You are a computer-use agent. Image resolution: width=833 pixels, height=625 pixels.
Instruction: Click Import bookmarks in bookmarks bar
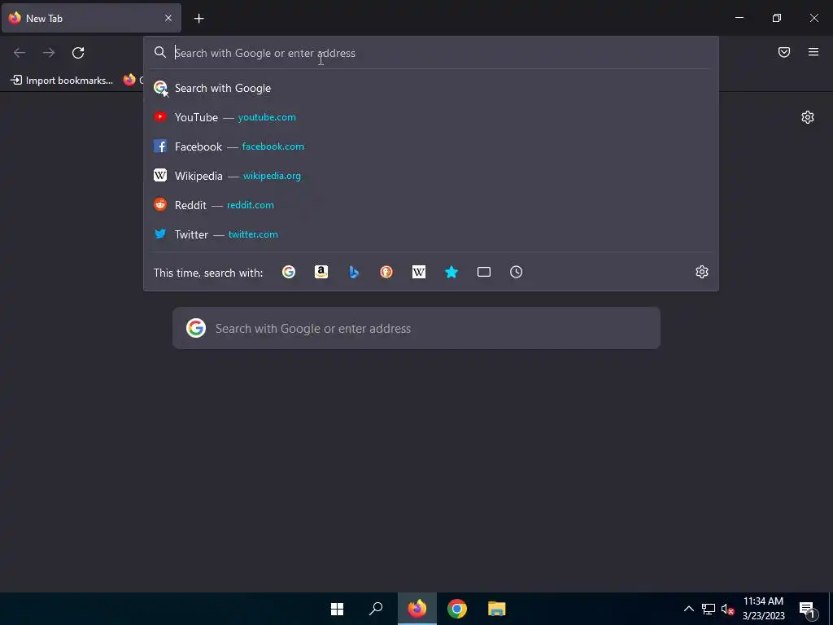pyautogui.click(x=62, y=81)
